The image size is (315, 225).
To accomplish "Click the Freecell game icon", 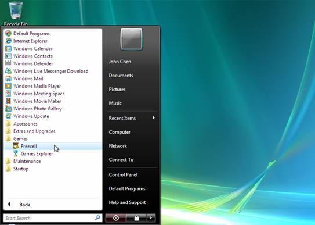I will coord(16,146).
